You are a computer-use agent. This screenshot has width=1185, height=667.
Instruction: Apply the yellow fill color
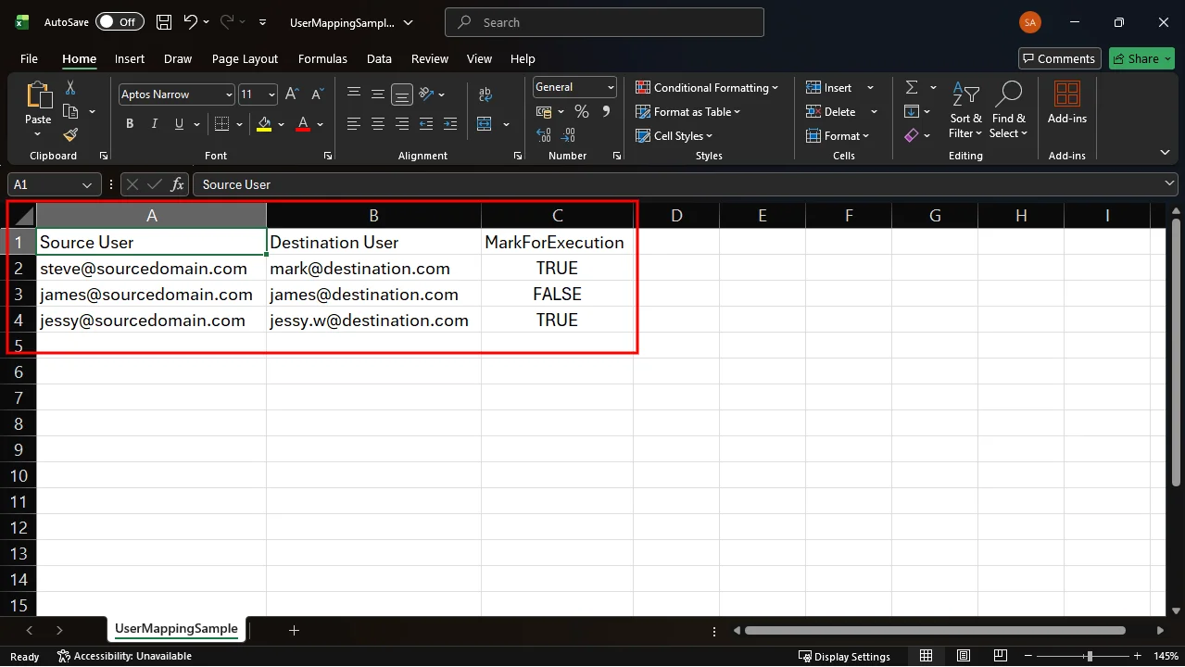[x=264, y=124]
